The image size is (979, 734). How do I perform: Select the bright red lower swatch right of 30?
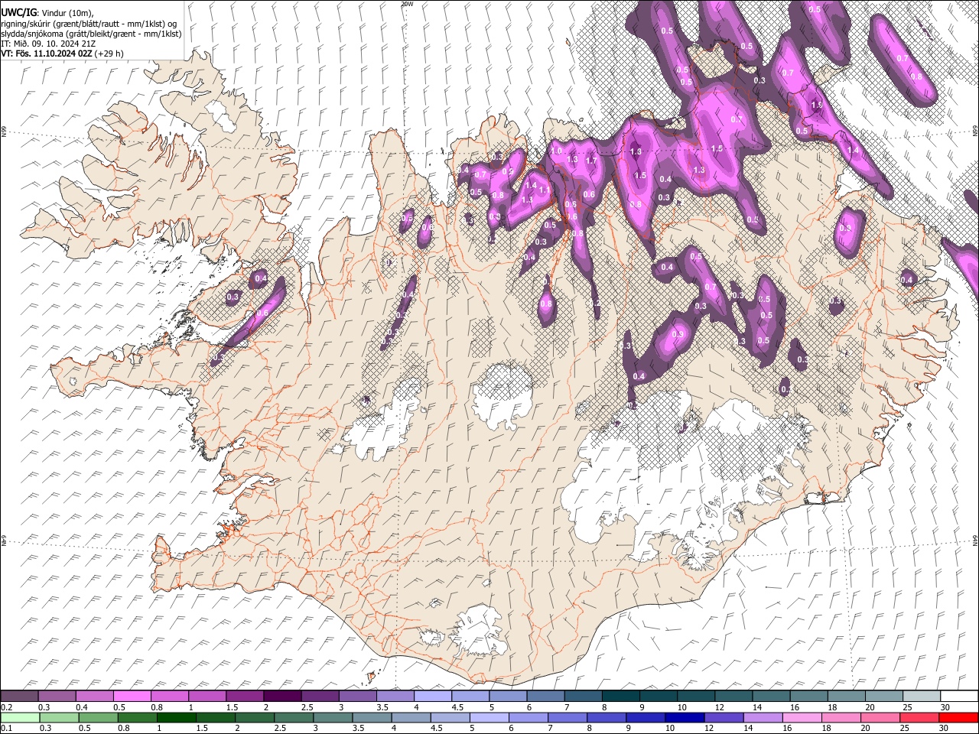click(x=959, y=717)
